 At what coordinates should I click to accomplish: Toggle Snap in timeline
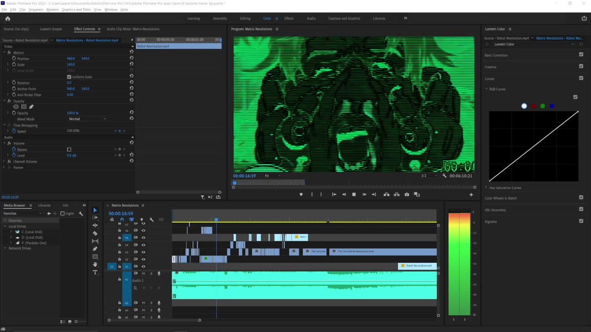click(122, 219)
